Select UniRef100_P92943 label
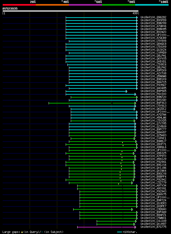Viewport: 171px width, 234px height. coord(153,192)
